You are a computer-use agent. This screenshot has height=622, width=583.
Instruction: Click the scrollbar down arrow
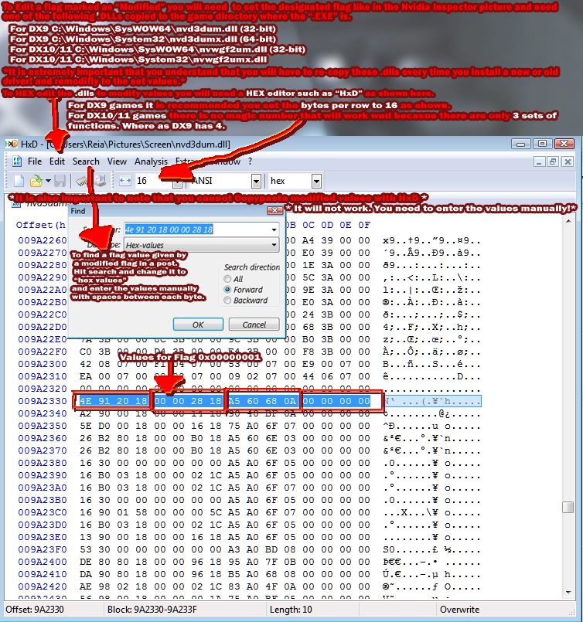pos(568,592)
